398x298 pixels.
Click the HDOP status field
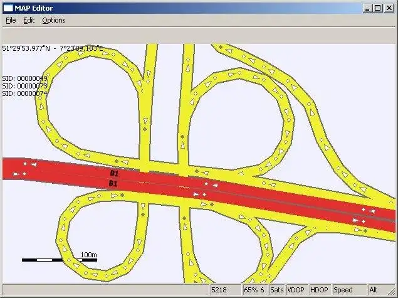[x=320, y=290]
